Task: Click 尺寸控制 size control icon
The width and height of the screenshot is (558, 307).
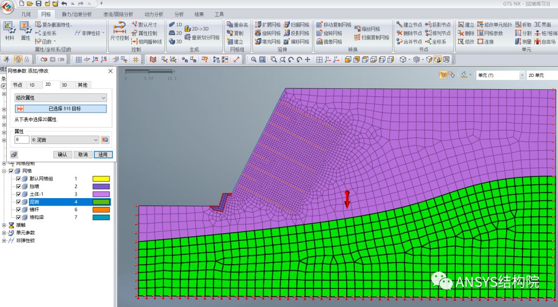Action: [119, 30]
